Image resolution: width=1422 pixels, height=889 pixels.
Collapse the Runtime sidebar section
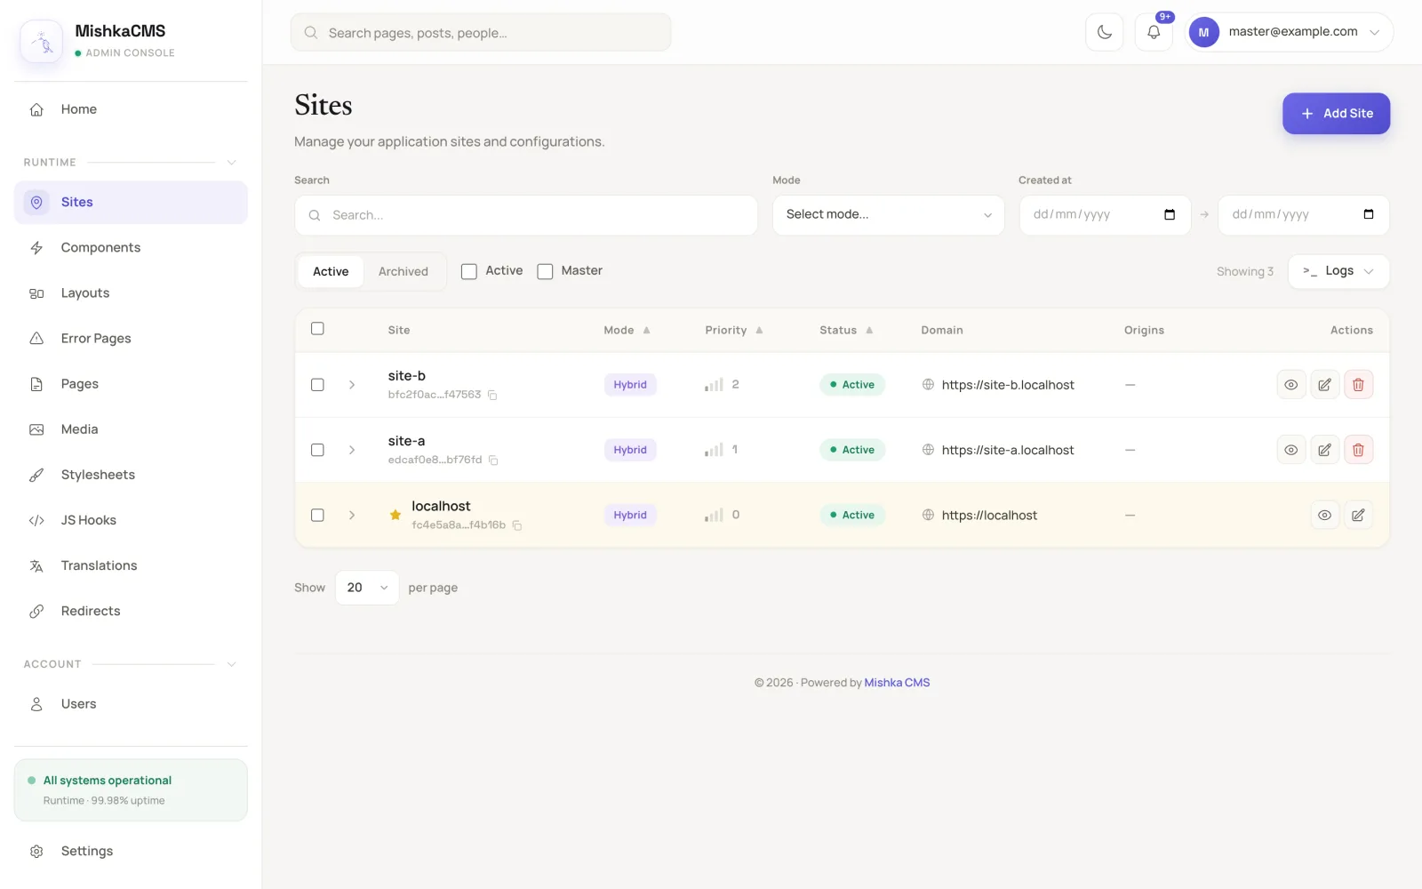pyautogui.click(x=231, y=163)
